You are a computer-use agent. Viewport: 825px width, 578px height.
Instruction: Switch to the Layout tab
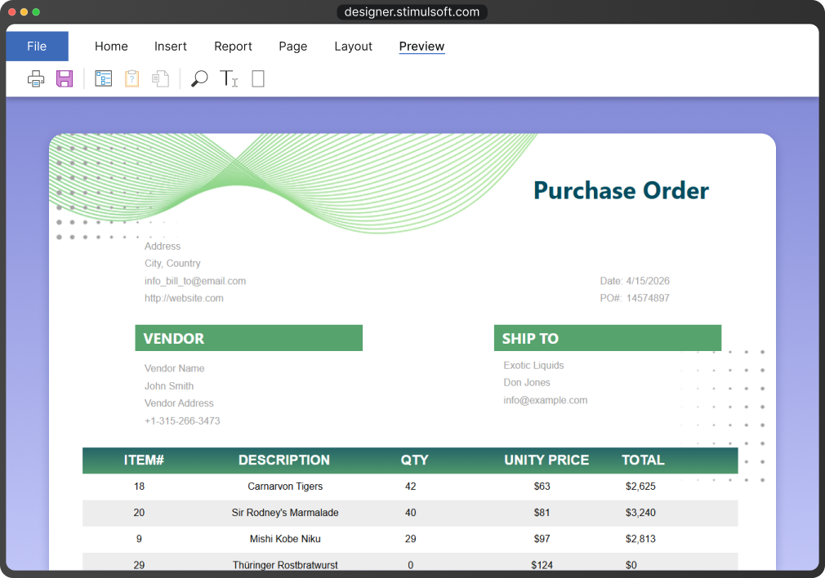click(x=353, y=47)
